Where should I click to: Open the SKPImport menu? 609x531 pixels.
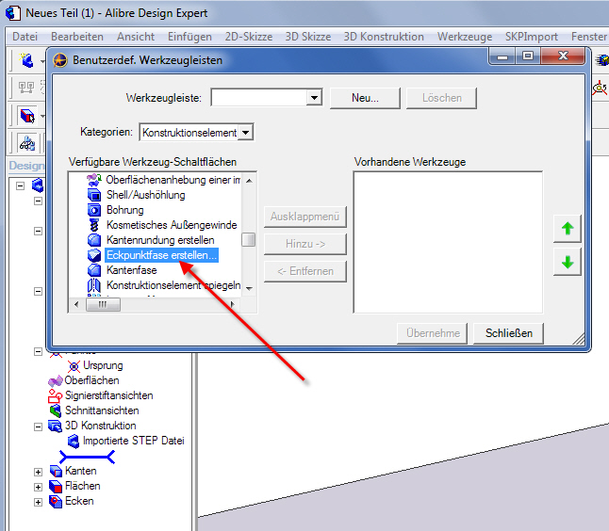click(532, 37)
